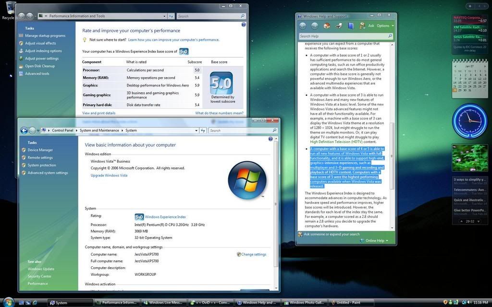Click Ask someone or expand your search

click(x=332, y=234)
